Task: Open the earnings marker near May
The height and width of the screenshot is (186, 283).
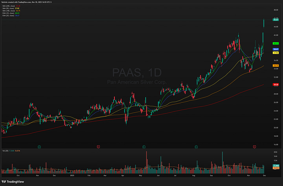Action: [144, 147]
